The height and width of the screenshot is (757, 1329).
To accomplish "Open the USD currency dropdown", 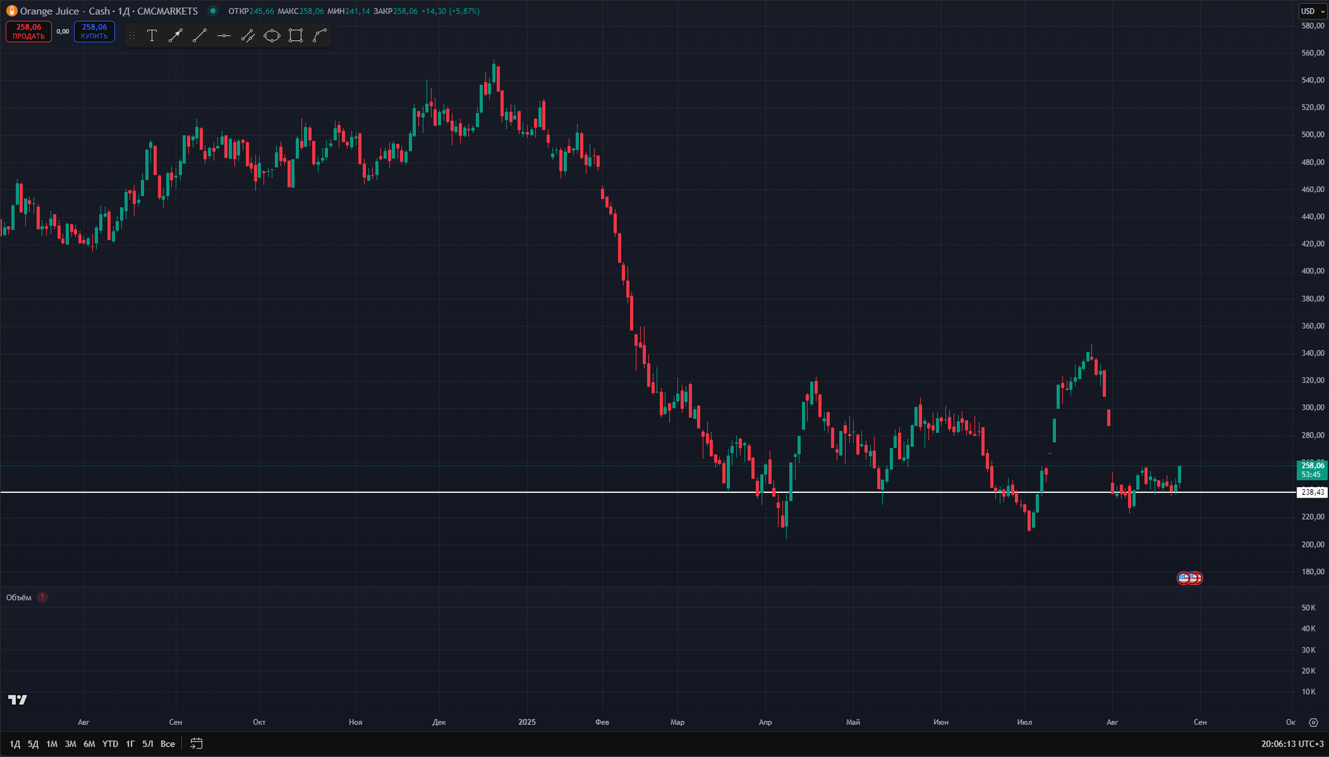I will [x=1312, y=11].
